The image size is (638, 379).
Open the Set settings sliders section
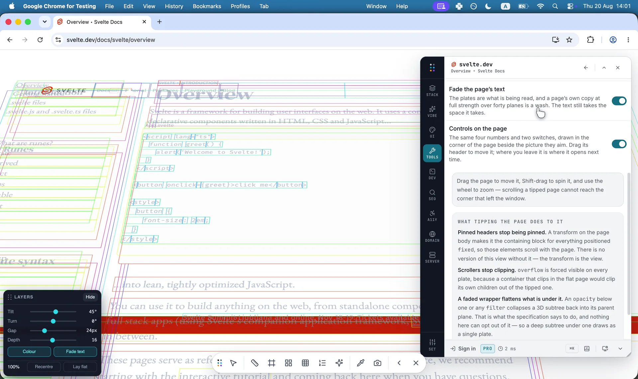point(432,345)
